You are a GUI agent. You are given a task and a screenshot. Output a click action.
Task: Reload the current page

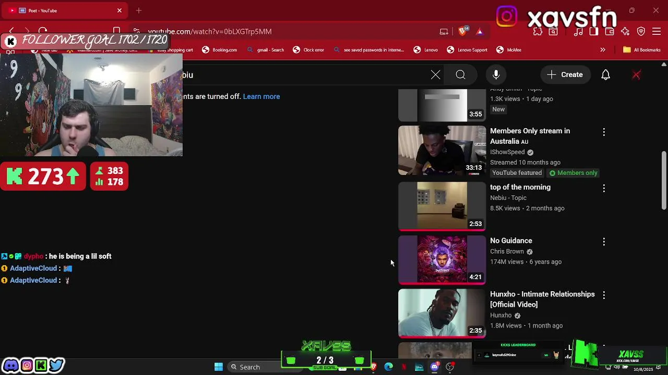tap(43, 31)
